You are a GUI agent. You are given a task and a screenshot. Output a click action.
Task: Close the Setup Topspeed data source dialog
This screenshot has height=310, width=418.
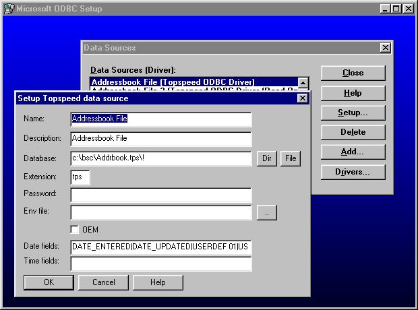(x=303, y=98)
